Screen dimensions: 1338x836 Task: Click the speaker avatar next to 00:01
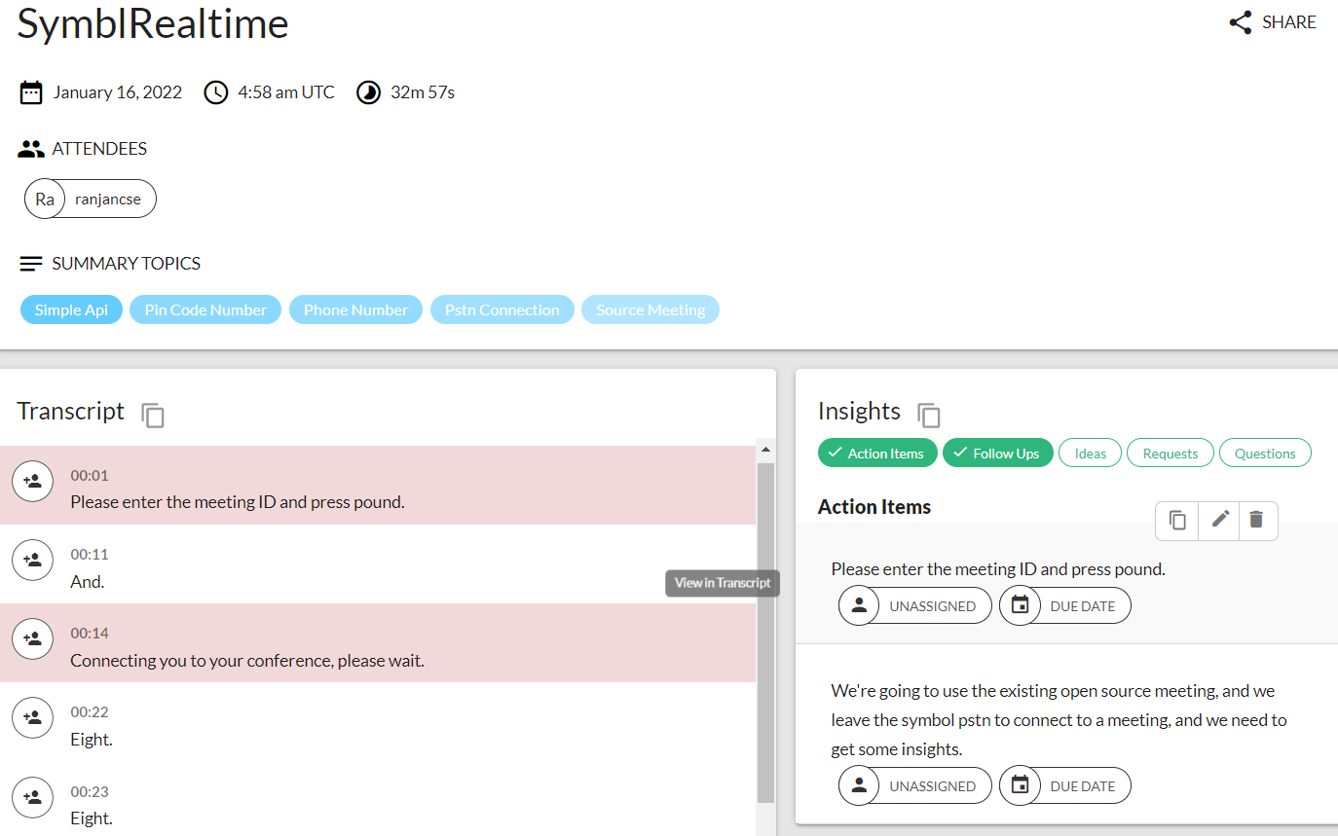click(x=32, y=481)
